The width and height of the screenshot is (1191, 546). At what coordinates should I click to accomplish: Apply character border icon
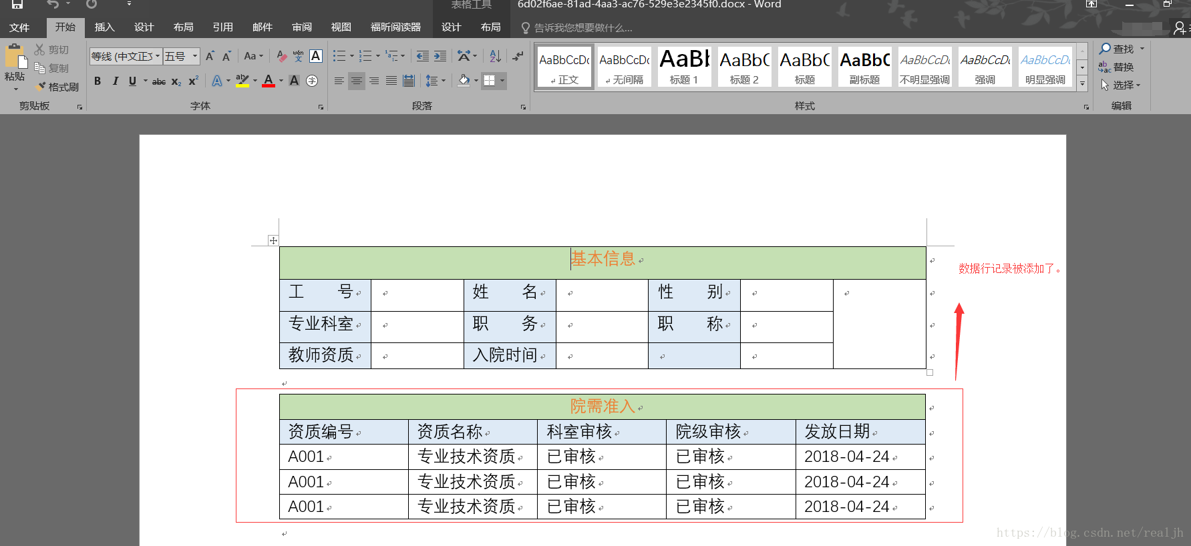pos(316,56)
